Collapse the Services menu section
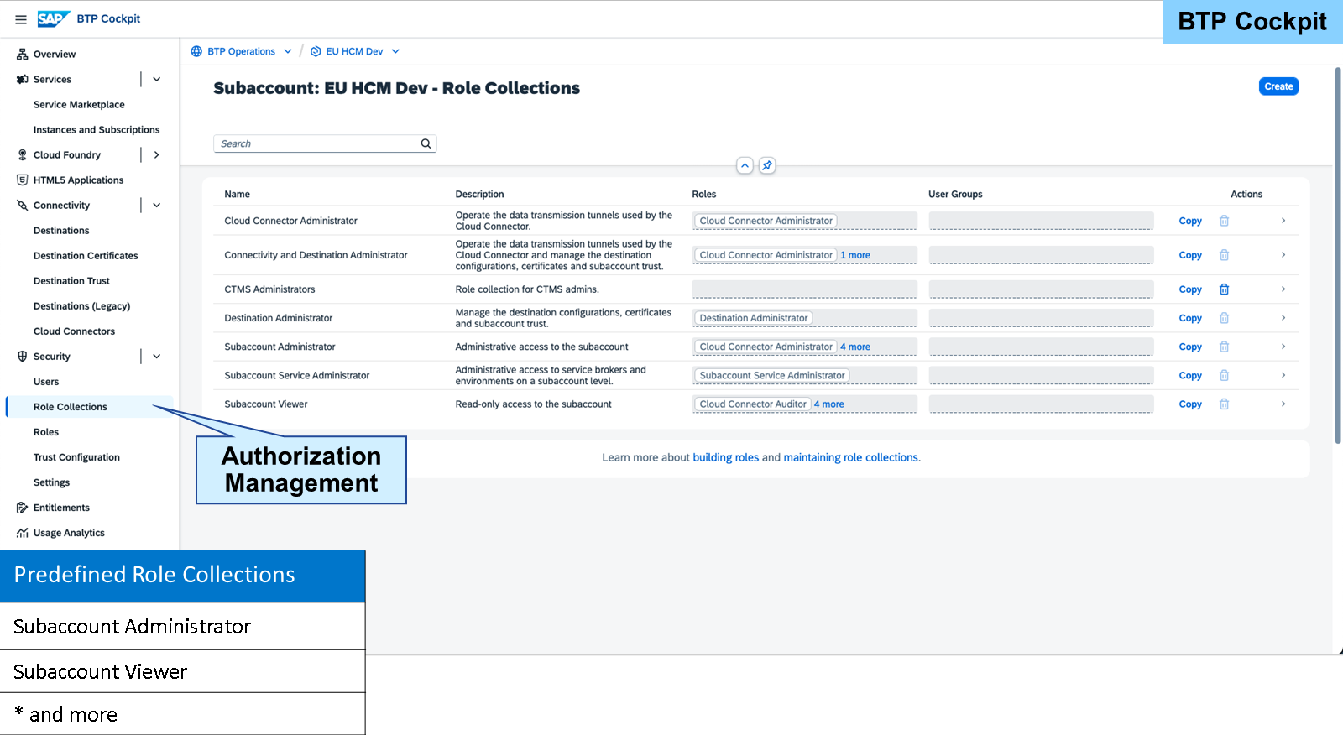 (156, 80)
